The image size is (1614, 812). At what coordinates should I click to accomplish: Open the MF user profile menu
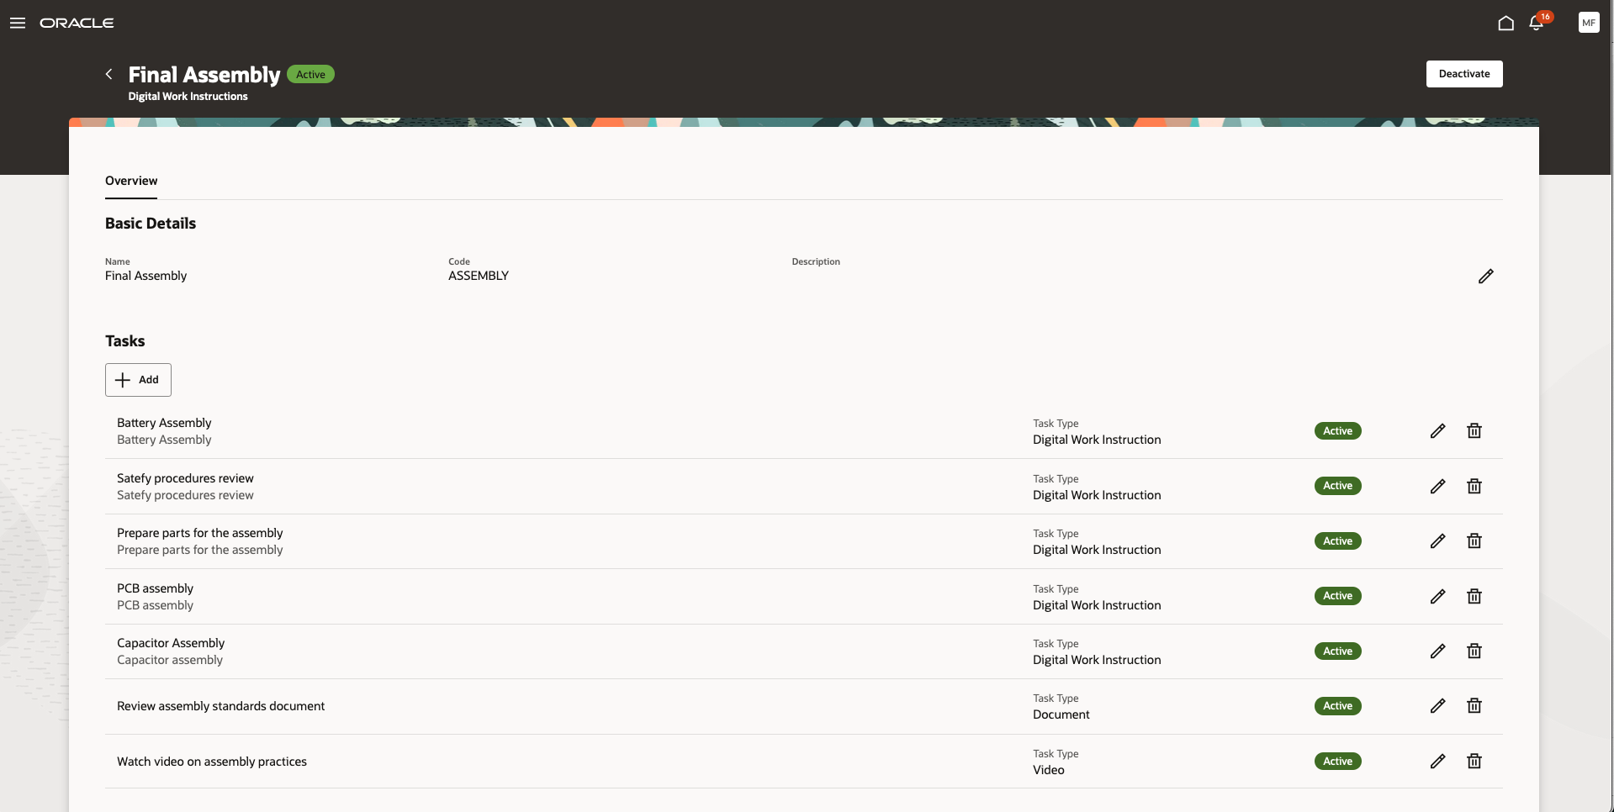[1588, 23]
